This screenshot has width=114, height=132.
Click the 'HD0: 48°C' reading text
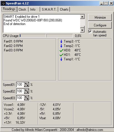pyautogui.click(x=72, y=50)
